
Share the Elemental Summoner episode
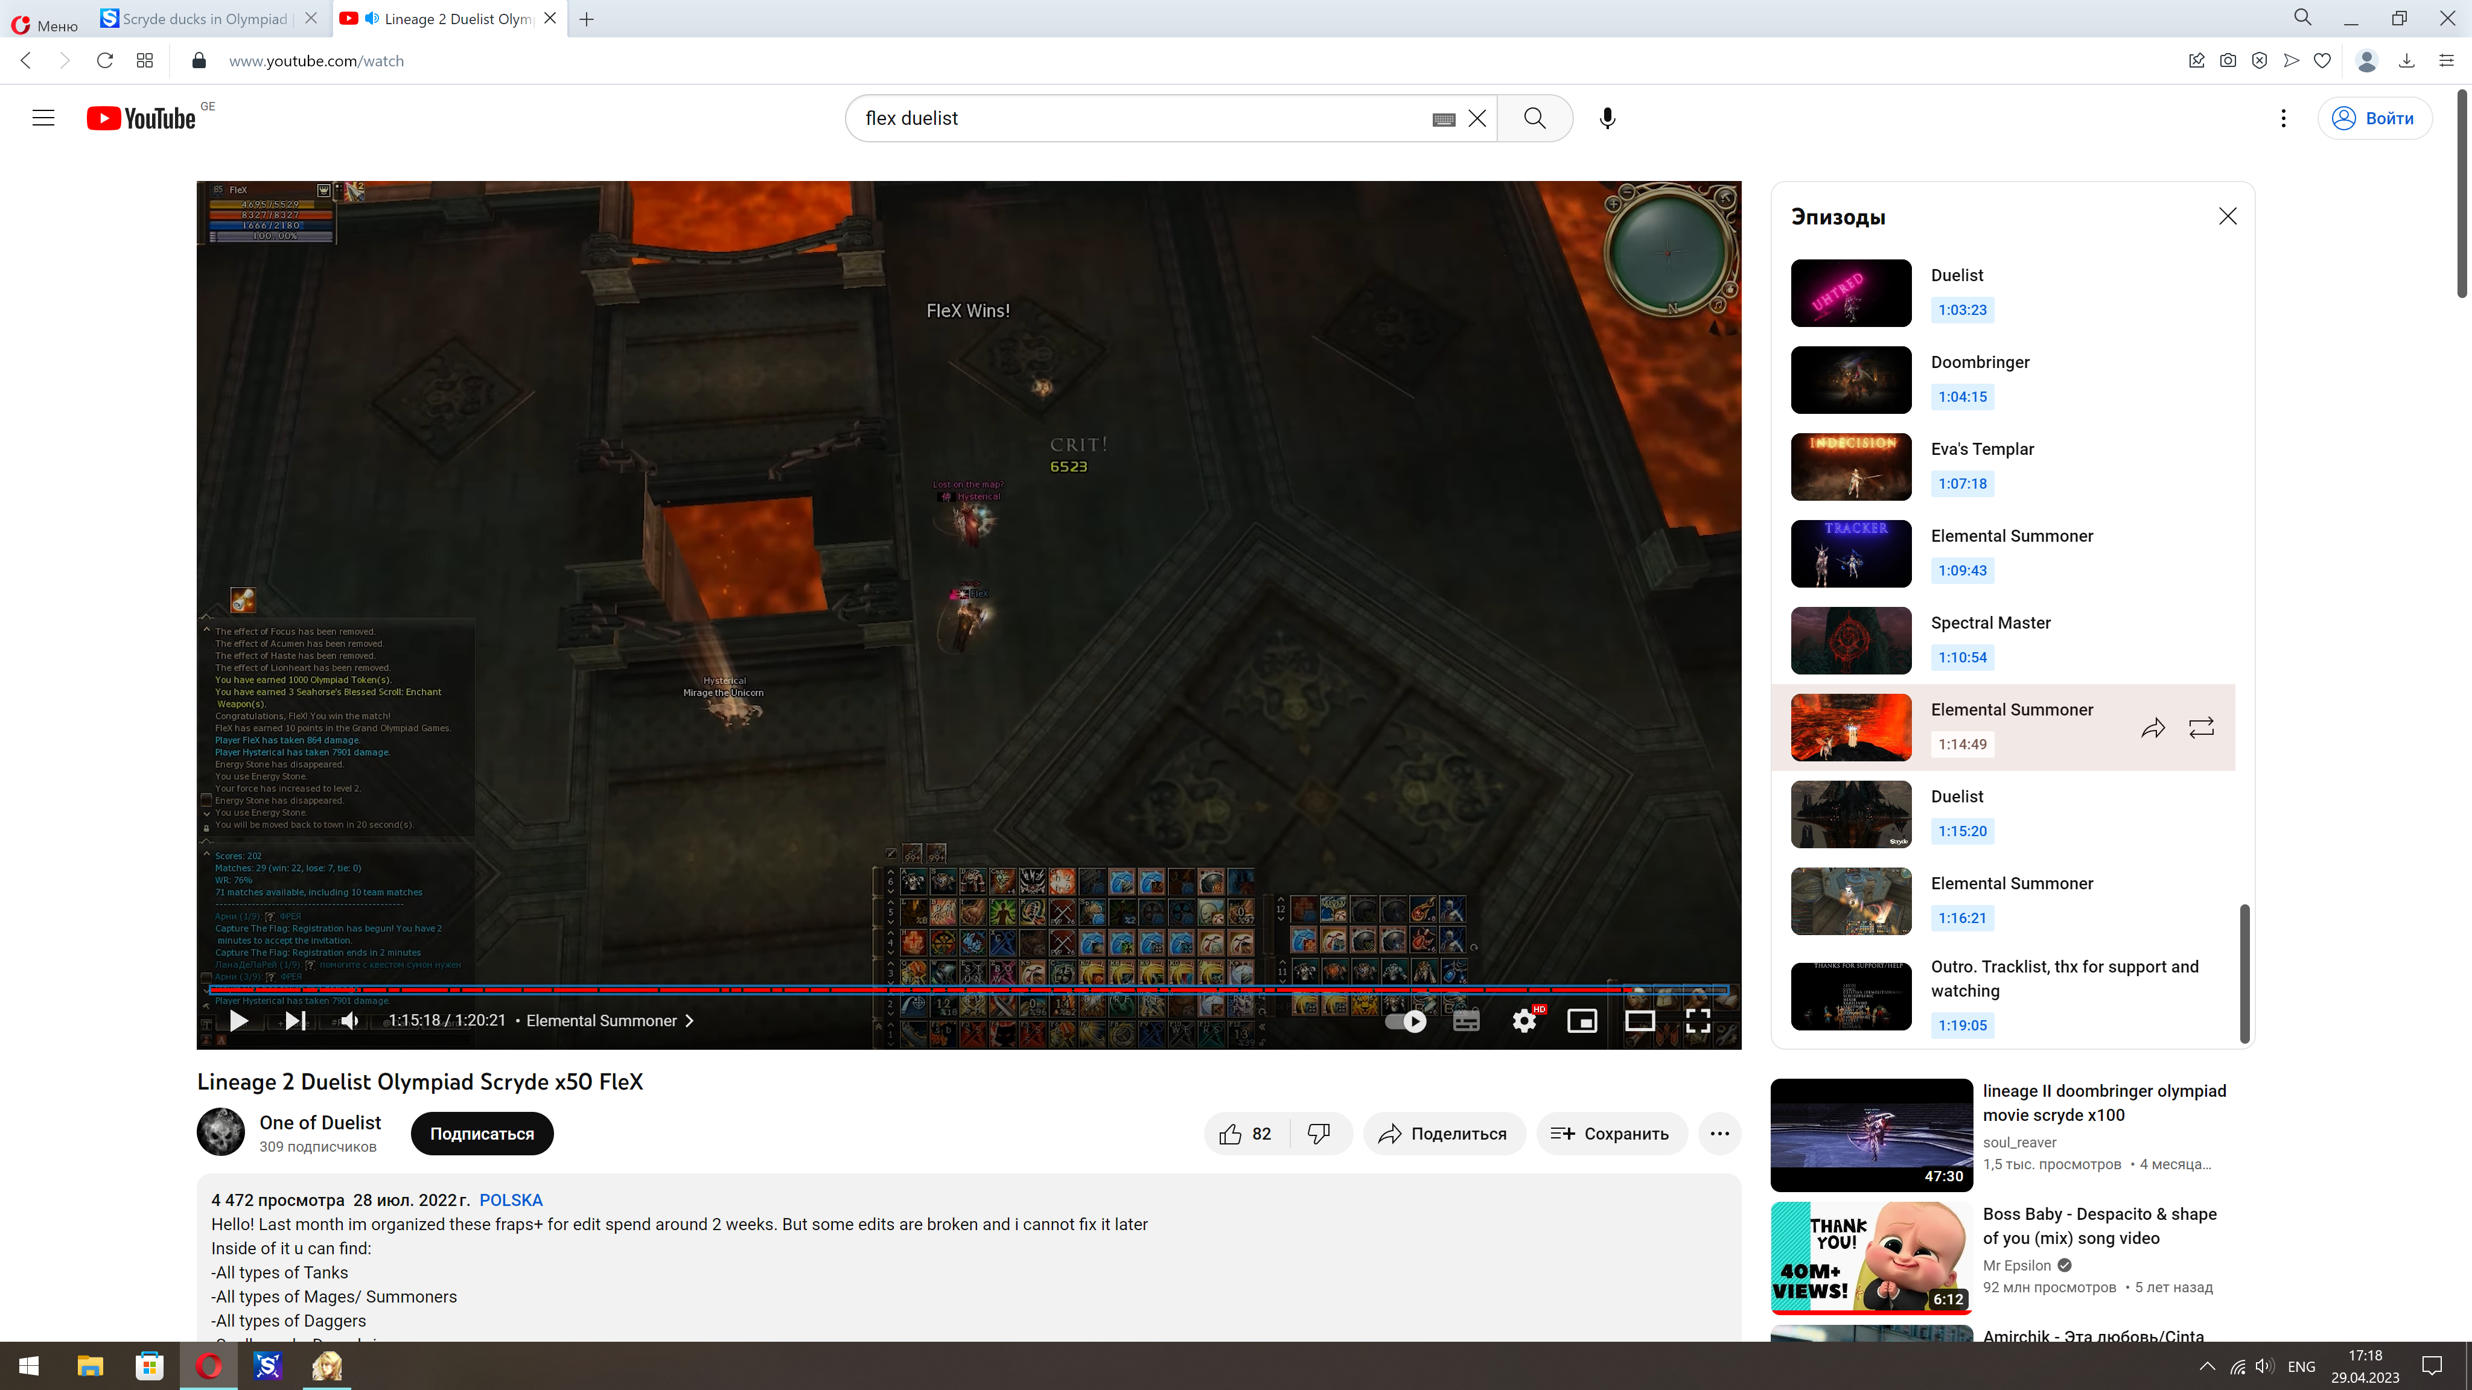(2153, 728)
